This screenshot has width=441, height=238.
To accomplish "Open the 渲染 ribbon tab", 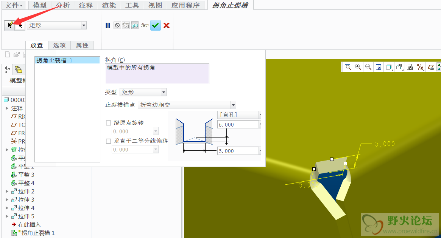I will [109, 5].
